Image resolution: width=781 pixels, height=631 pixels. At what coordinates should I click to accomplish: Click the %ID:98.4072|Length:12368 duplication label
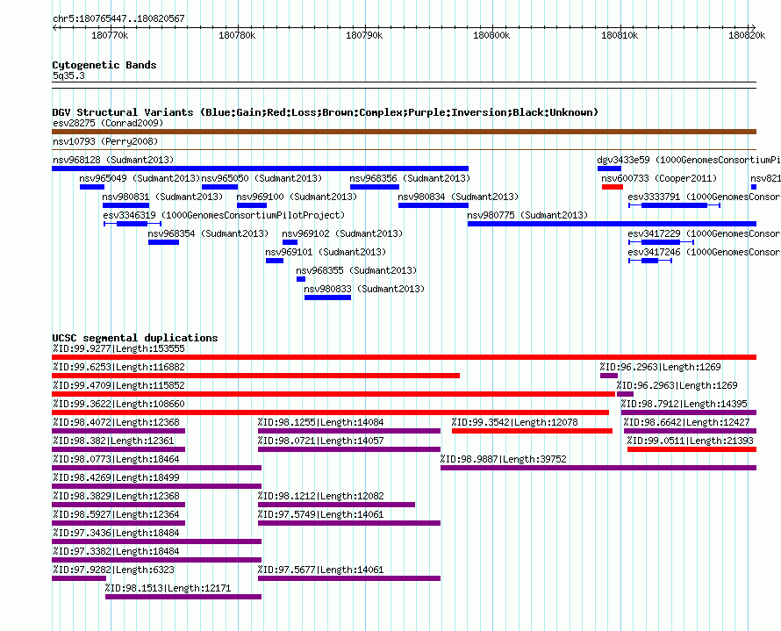click(x=116, y=422)
